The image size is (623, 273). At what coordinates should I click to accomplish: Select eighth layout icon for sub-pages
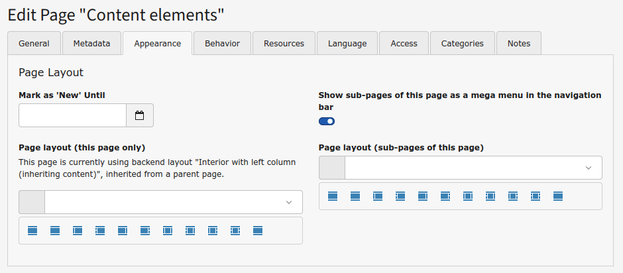click(x=490, y=196)
